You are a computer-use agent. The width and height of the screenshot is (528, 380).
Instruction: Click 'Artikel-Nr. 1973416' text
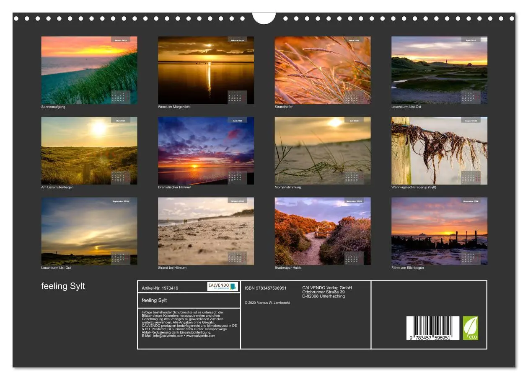pyautogui.click(x=160, y=288)
